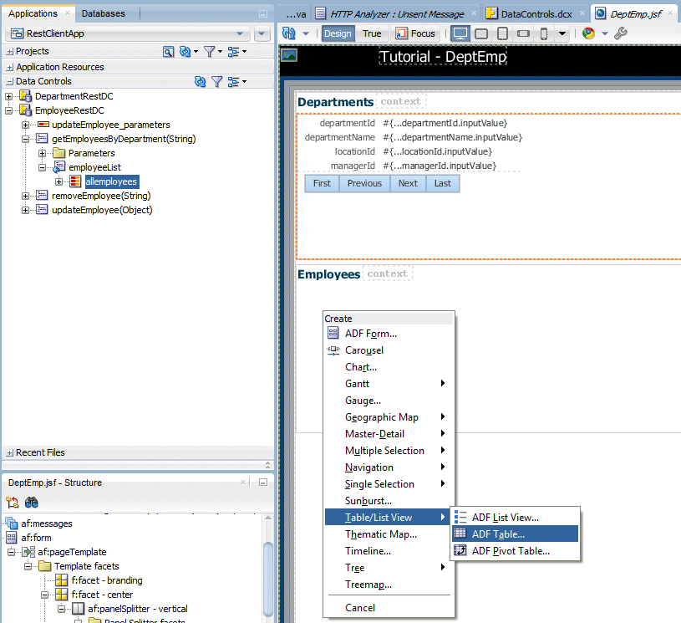Choose ADF List View... from submenu
Image resolution: width=681 pixels, height=623 pixels.
(x=515, y=518)
